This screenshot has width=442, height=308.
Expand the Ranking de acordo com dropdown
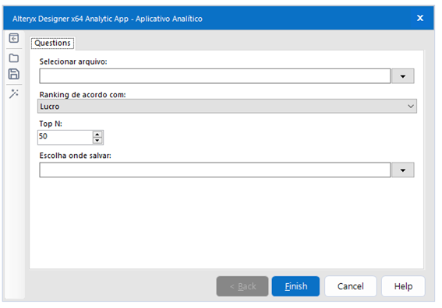pos(227,107)
